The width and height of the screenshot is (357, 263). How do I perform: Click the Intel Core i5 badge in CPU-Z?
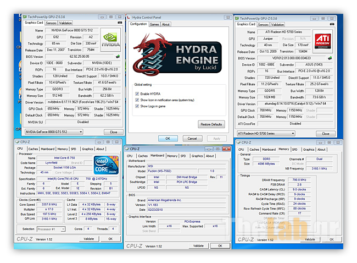click(106, 165)
